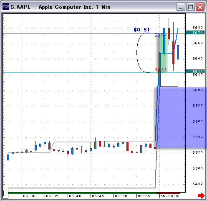The width and height of the screenshot is (207, 201).
Task: Minimize the S.AAPL chart window
Action: coord(181,7)
